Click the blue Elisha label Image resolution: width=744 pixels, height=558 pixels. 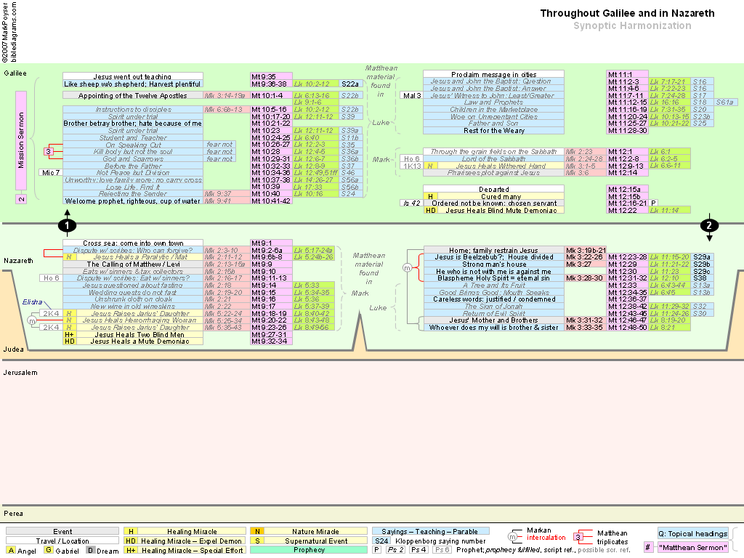click(32, 302)
